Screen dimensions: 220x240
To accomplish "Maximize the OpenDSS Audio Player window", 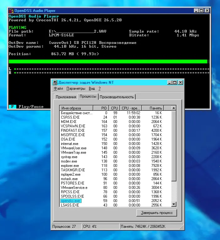I will point(201,11).
